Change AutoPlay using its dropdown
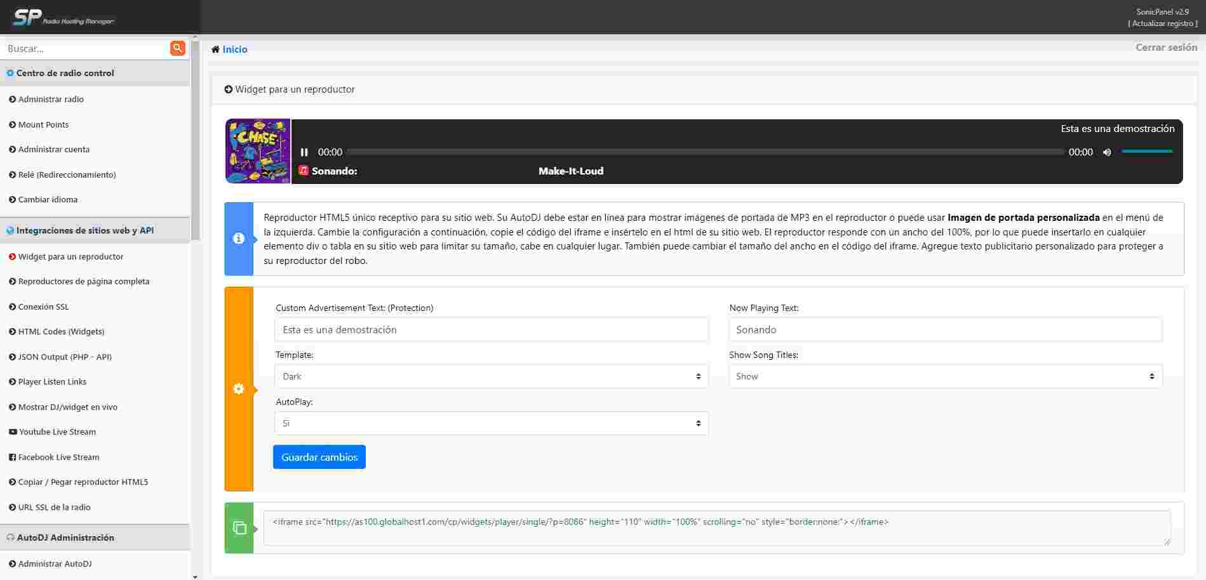Viewport: 1206px width, 580px height. pyautogui.click(x=490, y=423)
